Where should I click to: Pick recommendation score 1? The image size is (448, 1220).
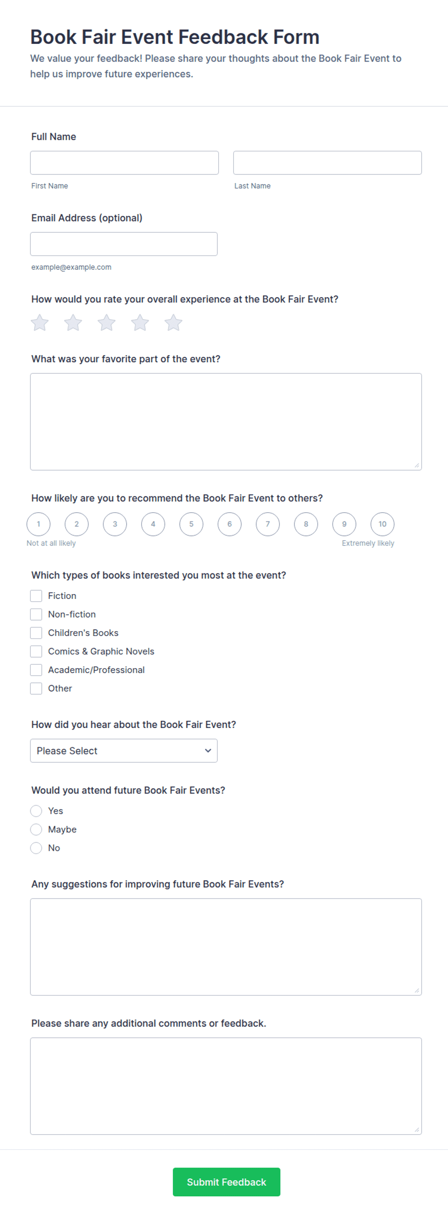pyautogui.click(x=39, y=524)
